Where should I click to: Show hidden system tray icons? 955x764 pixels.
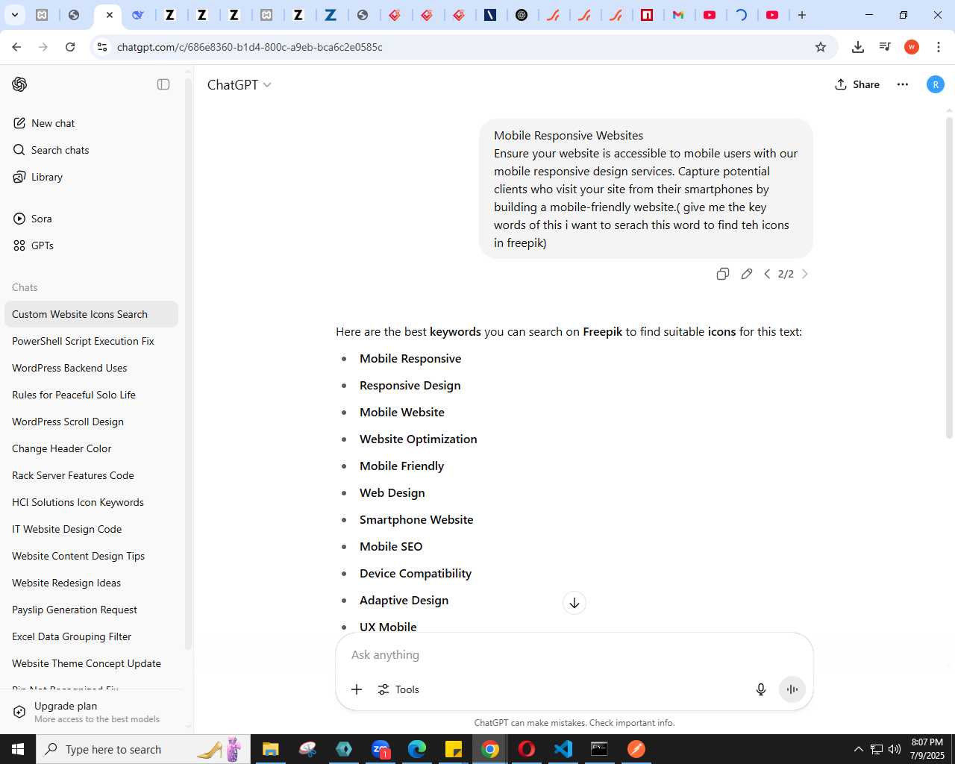coord(859,749)
